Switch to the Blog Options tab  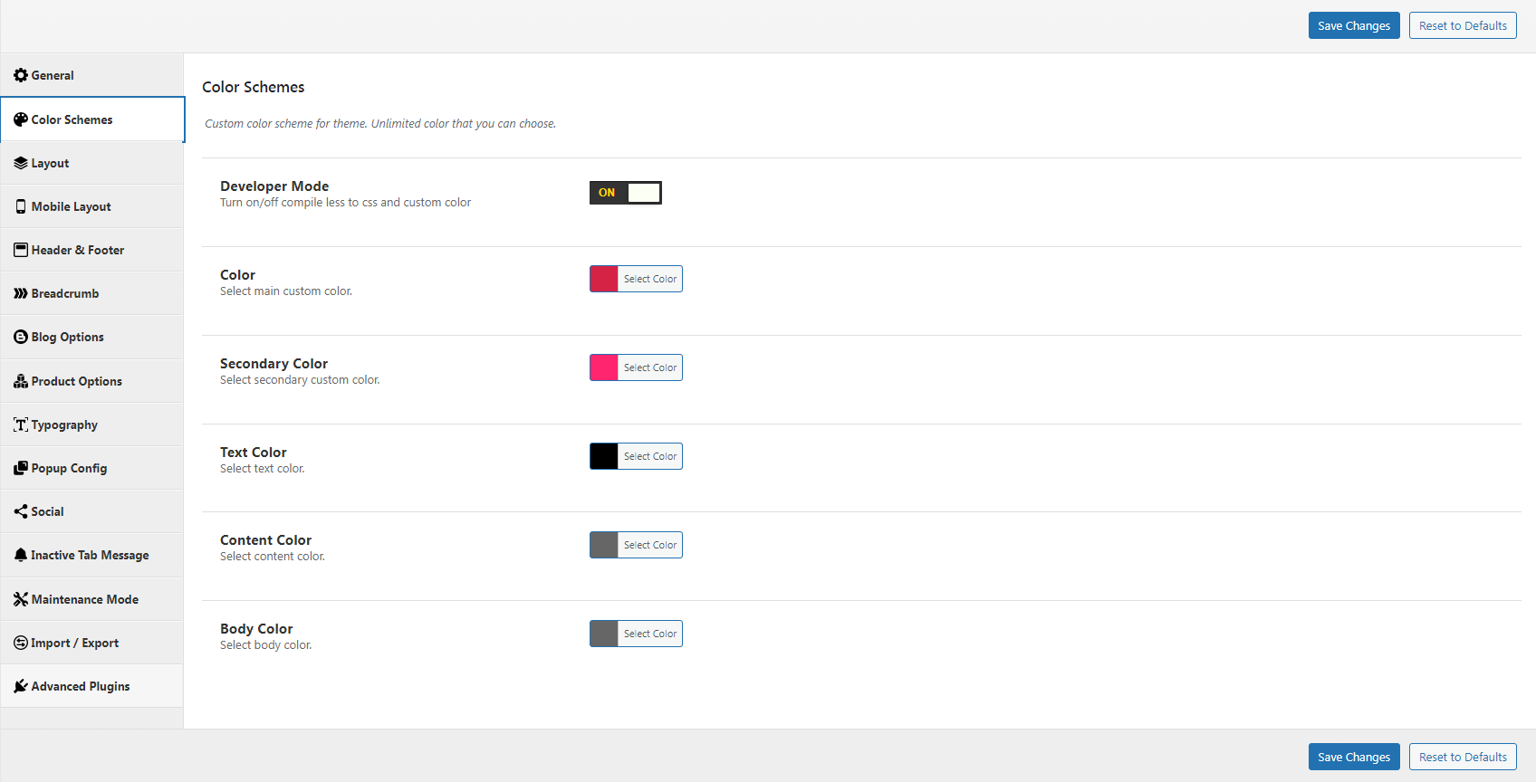tap(68, 337)
